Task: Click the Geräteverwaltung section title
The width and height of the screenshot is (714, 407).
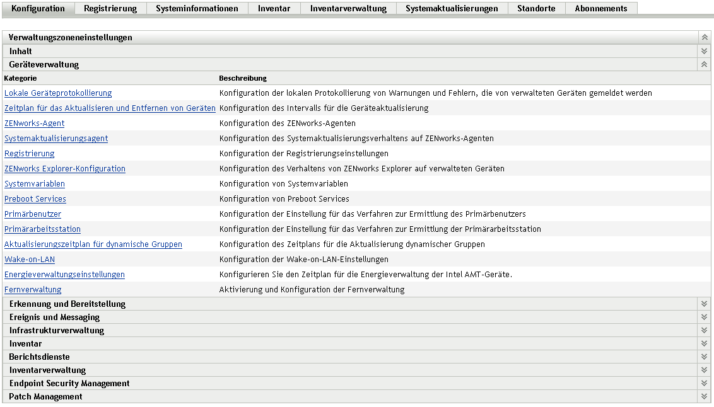Action: 44,64
